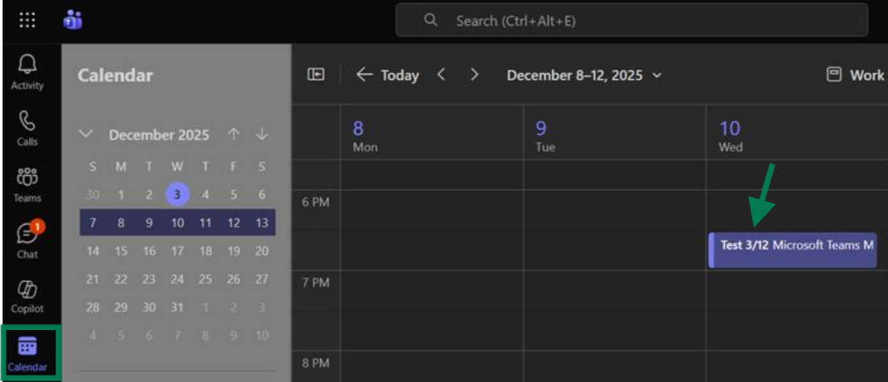The image size is (888, 382).
Task: Collapse the calendar side pane toggle
Action: [x=316, y=75]
